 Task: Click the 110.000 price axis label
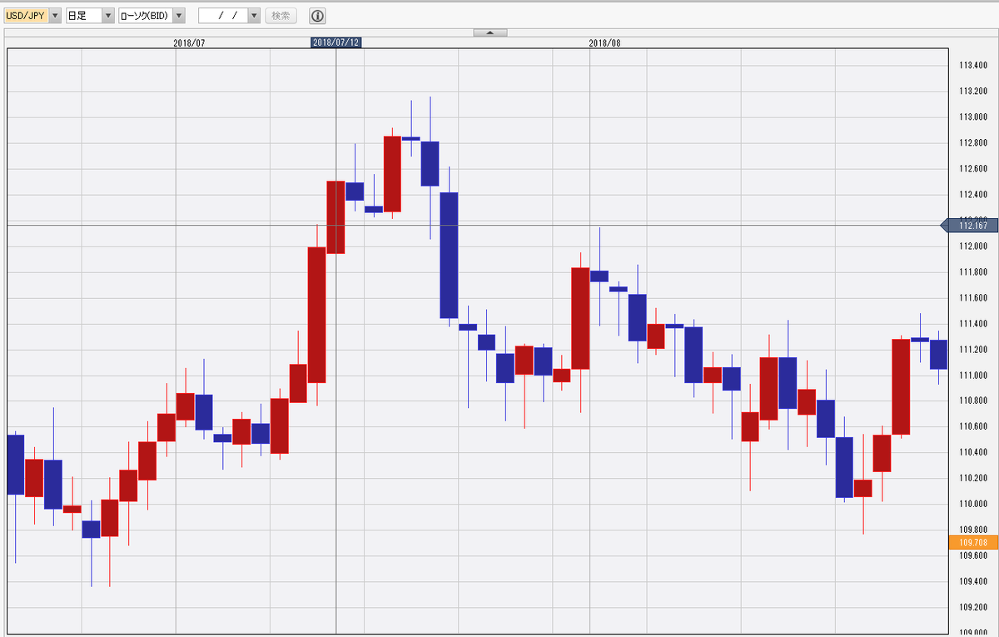(972, 504)
